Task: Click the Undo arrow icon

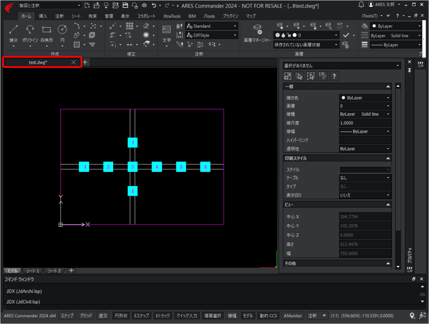Action: click(x=154, y=5)
